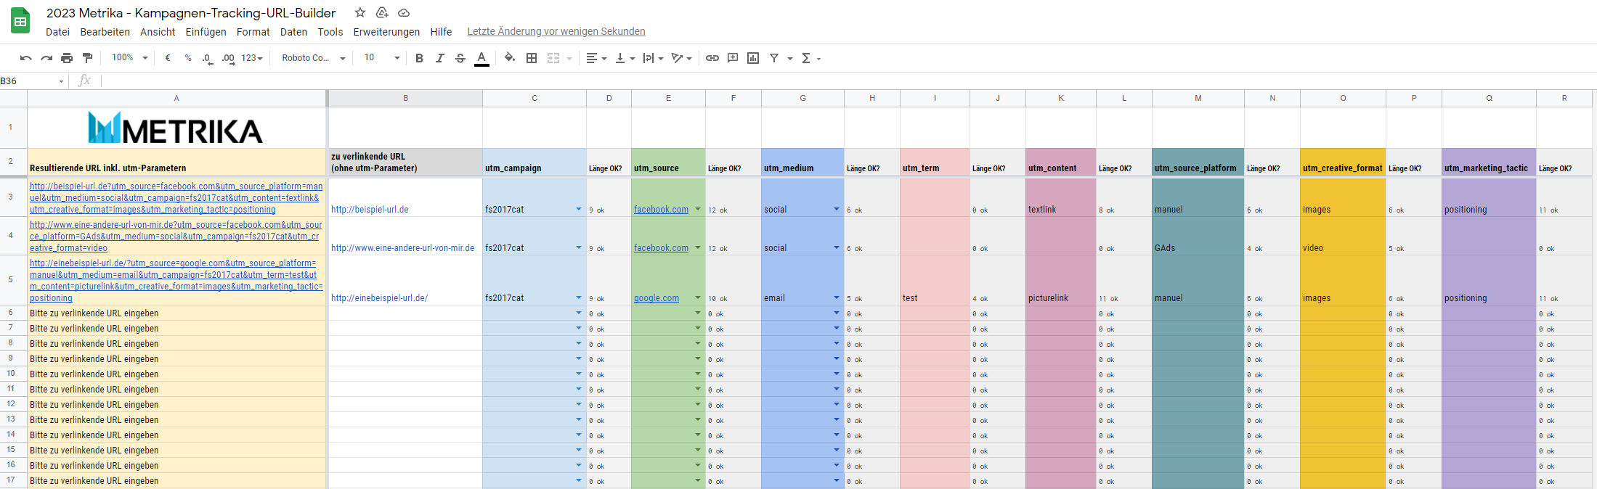This screenshot has width=1597, height=489.
Task: Toggle italic formatting
Action: [x=439, y=58]
